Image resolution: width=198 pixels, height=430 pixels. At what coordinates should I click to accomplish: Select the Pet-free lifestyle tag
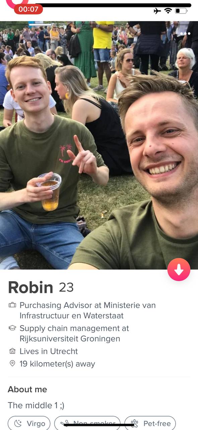[150, 424]
